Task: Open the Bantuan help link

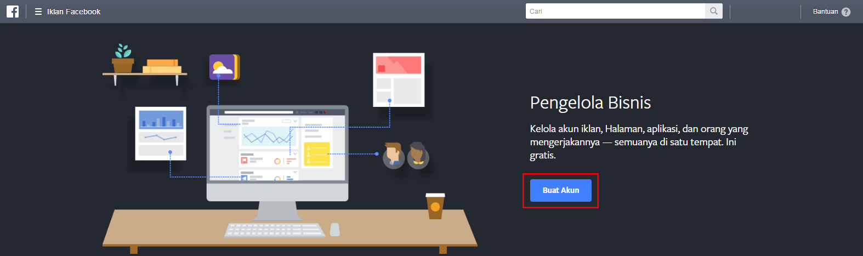Action: pos(825,12)
